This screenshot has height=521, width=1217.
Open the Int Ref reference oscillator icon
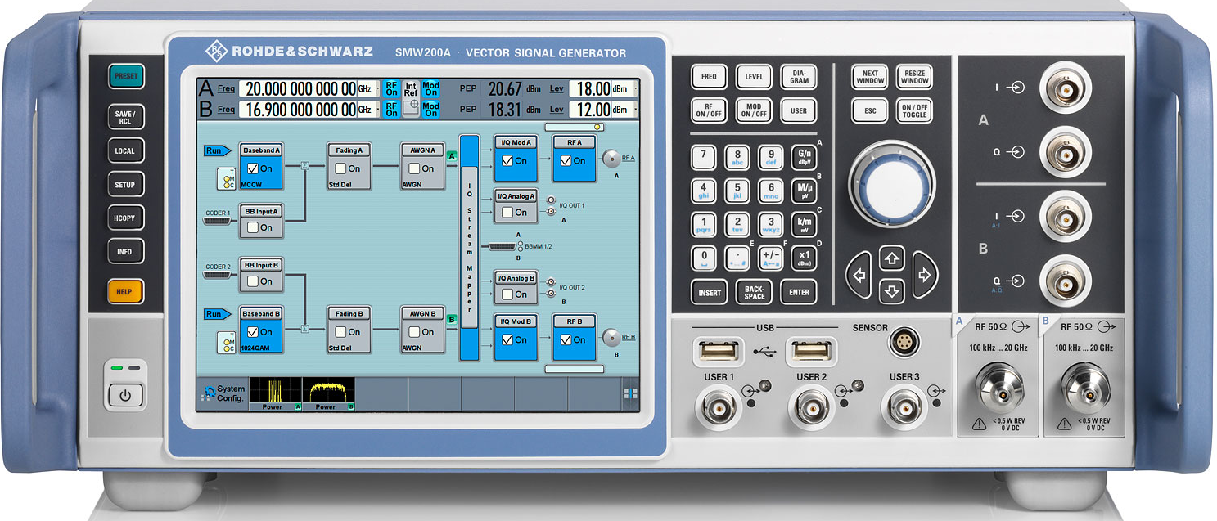pos(411,98)
